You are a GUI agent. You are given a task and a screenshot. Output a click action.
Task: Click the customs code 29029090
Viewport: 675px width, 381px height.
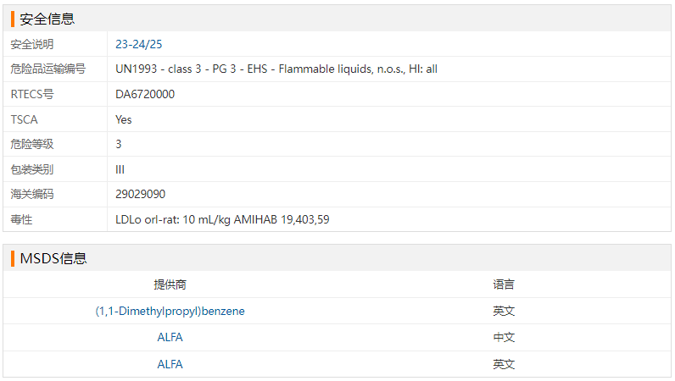click(140, 194)
